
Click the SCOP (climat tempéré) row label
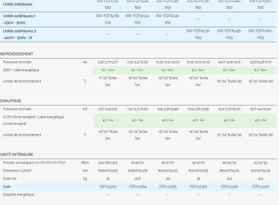click(33, 117)
